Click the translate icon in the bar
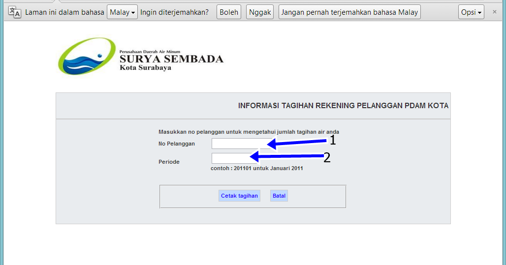Viewport: 506px width, 265px height. 15,12
